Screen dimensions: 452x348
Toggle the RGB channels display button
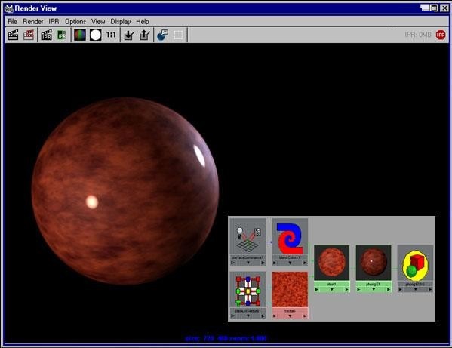(x=80, y=35)
